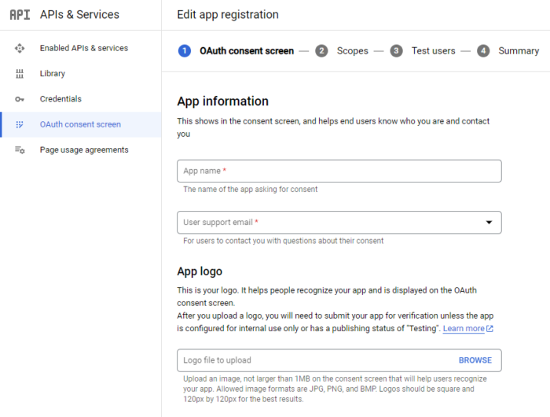Click the step 2 Scopes number badge

[x=321, y=51]
